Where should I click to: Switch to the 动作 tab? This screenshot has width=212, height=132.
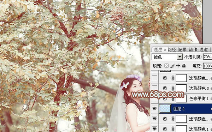[193, 49]
